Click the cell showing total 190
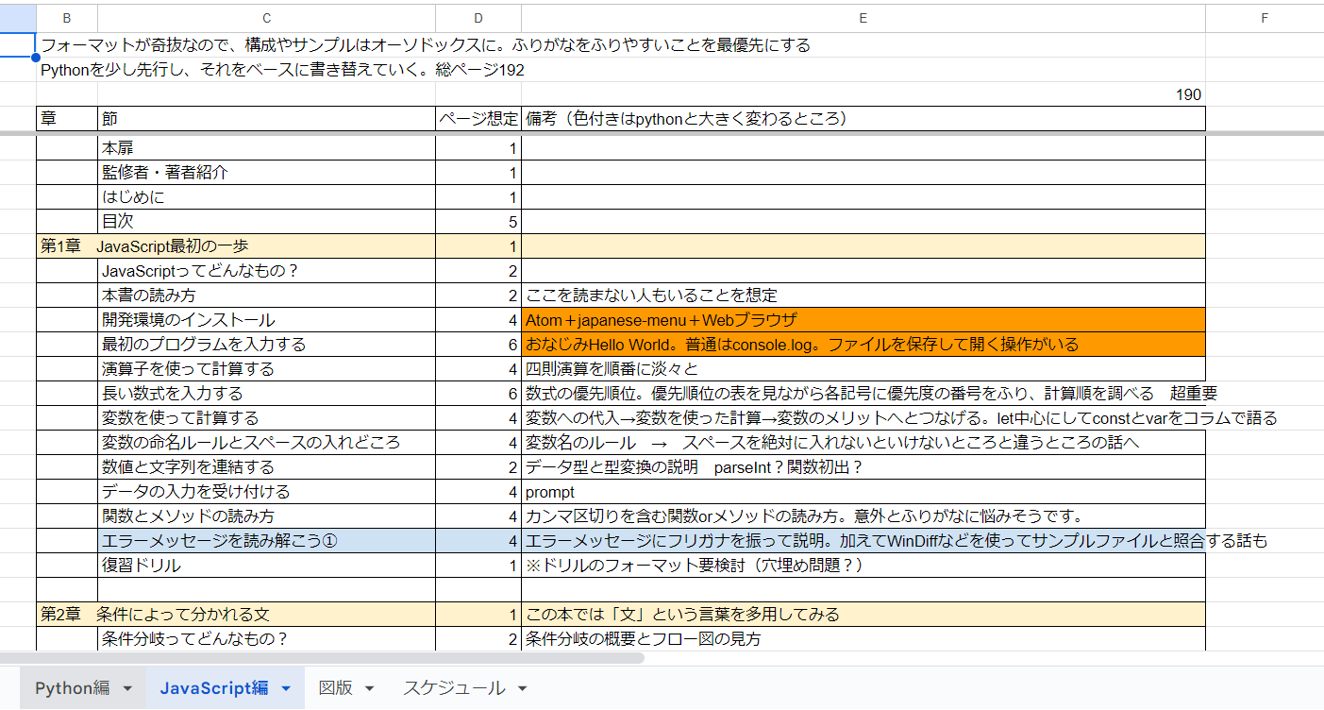This screenshot has height=710, width=1324. click(x=1189, y=93)
